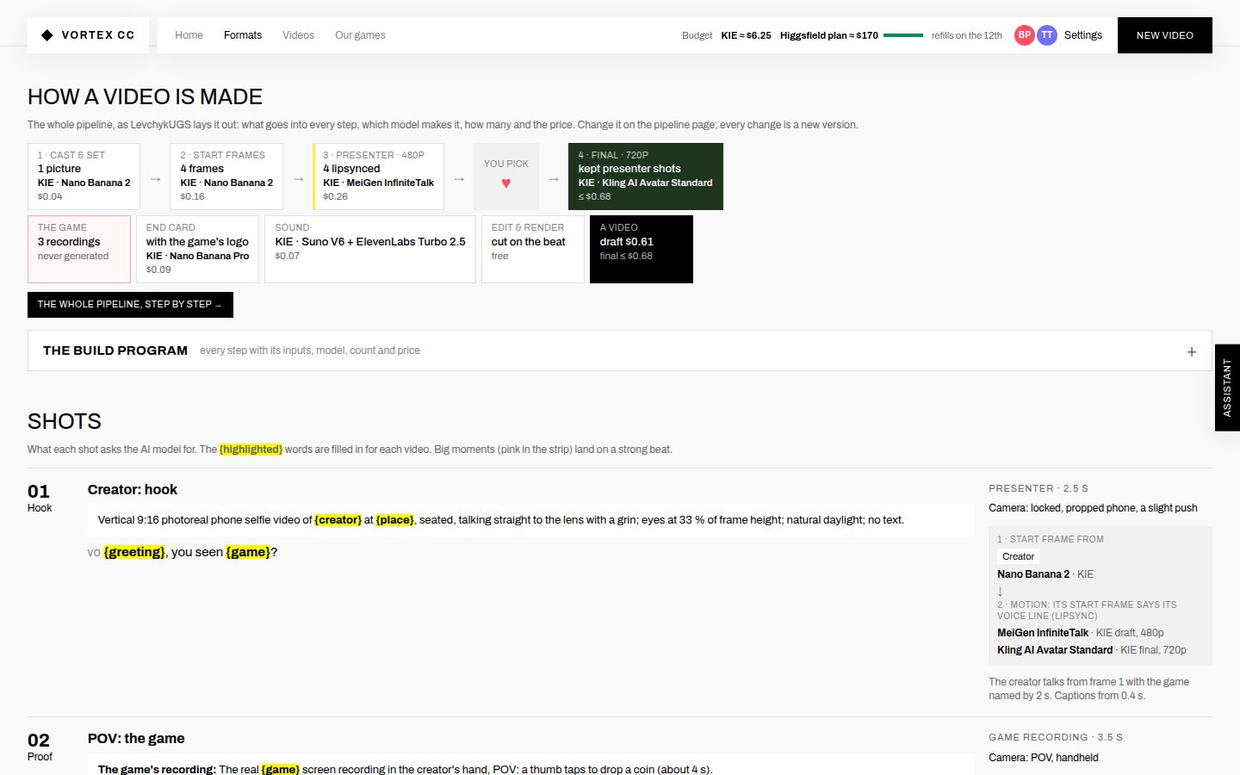This screenshot has height=775, width=1240.
Task: Click the BP user avatar
Action: pyautogui.click(x=1025, y=35)
